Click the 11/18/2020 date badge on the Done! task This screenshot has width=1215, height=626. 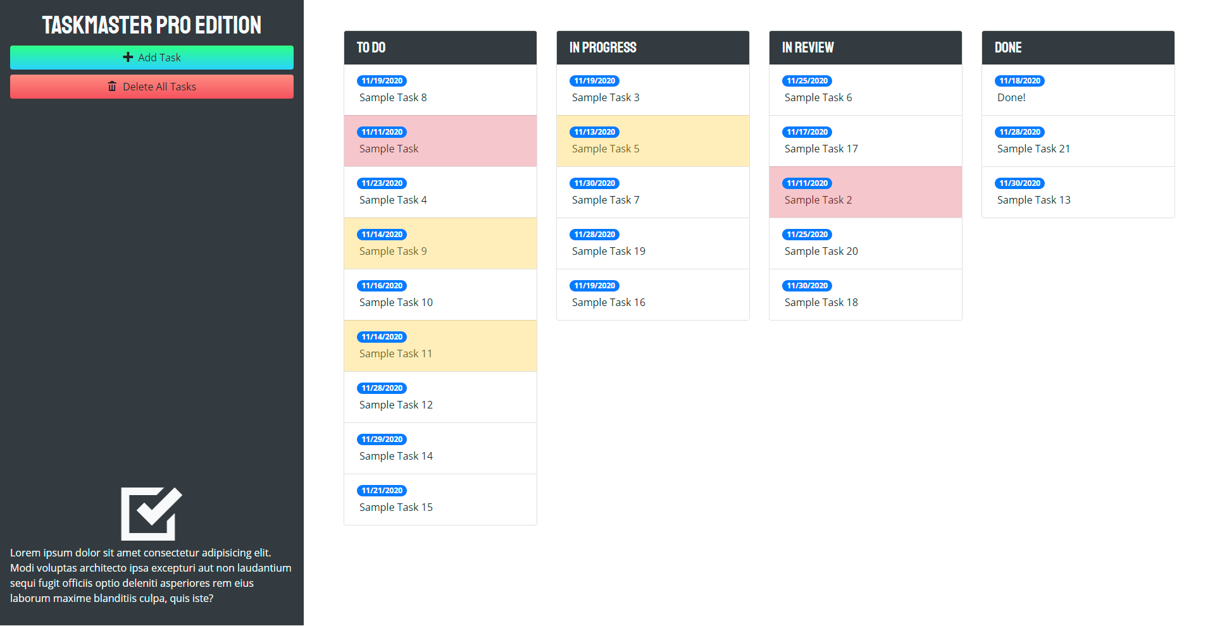pos(1019,80)
